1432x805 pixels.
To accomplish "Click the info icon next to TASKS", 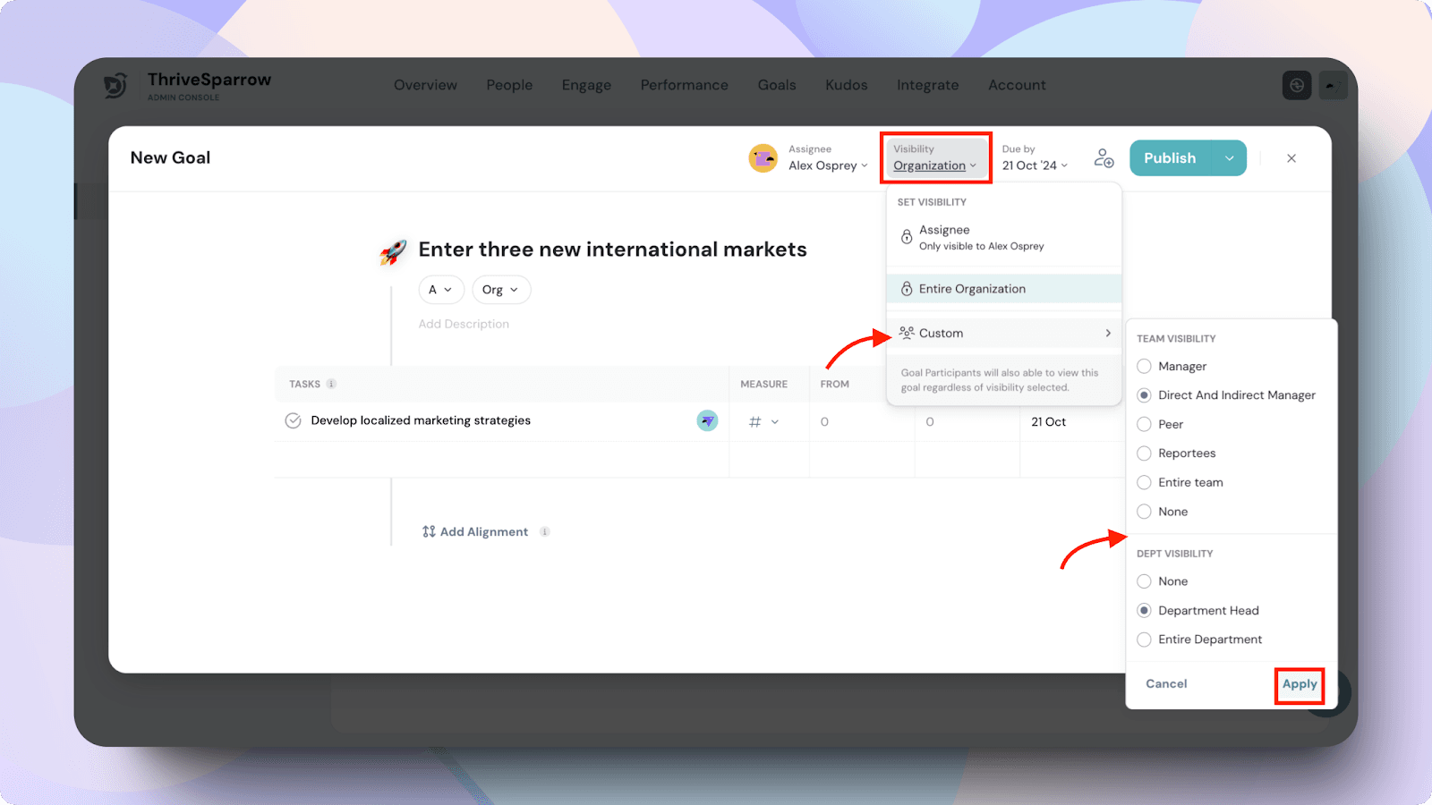I will (x=331, y=384).
